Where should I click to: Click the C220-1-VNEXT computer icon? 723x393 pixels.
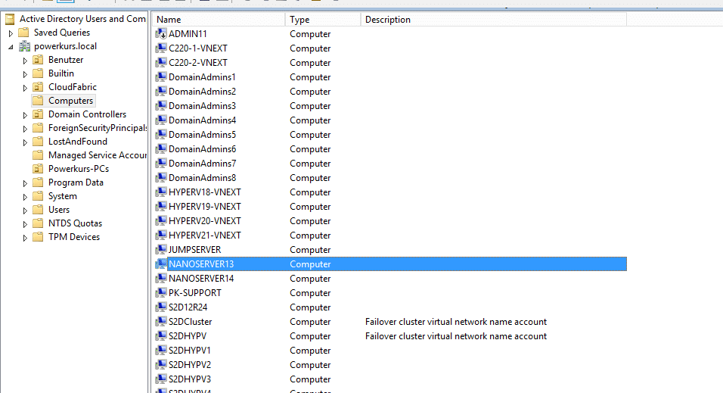160,48
